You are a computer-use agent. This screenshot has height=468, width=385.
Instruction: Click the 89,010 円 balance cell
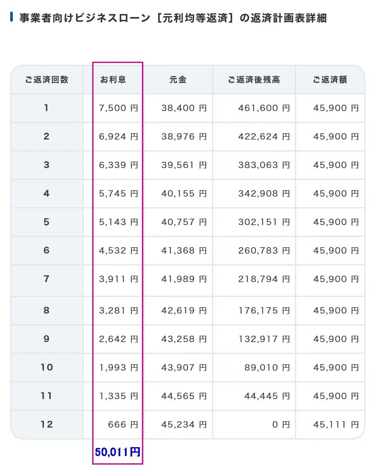(254, 368)
